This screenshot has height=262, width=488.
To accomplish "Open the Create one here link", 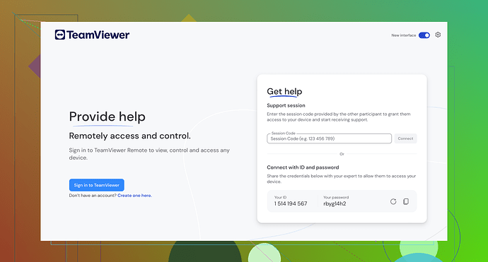I will [x=134, y=196].
